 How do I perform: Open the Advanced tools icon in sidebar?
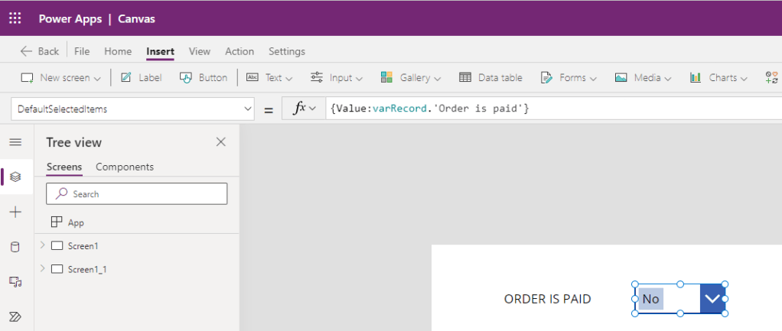pyautogui.click(x=15, y=316)
